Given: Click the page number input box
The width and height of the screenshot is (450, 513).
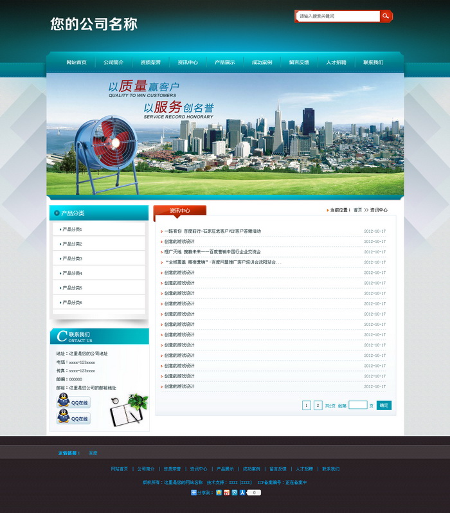Looking at the screenshot, I should tap(357, 406).
